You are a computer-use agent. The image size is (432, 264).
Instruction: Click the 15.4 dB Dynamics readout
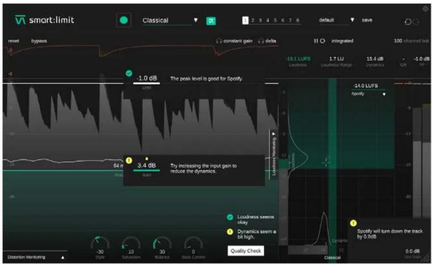coord(375,59)
